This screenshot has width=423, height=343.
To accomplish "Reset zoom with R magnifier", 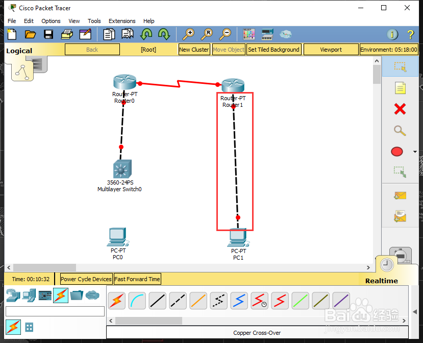I will 207,34.
